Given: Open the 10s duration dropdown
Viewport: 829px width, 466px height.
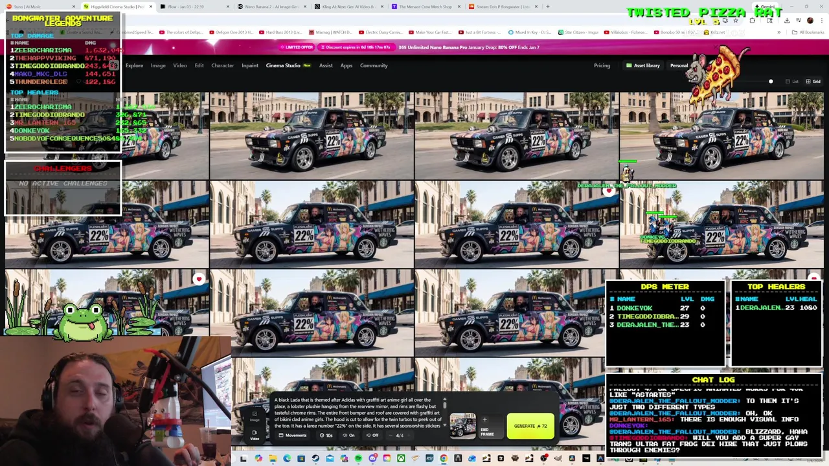Looking at the screenshot, I should point(326,435).
